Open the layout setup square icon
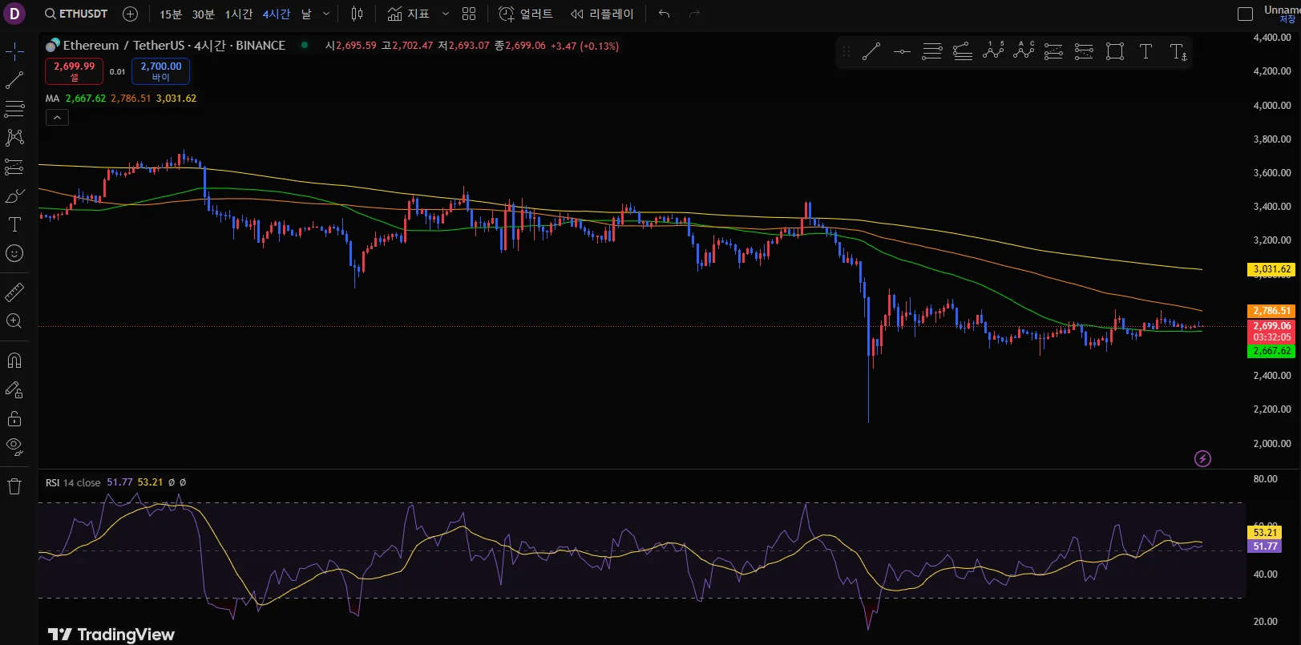The height and width of the screenshot is (645, 1301). (1245, 14)
